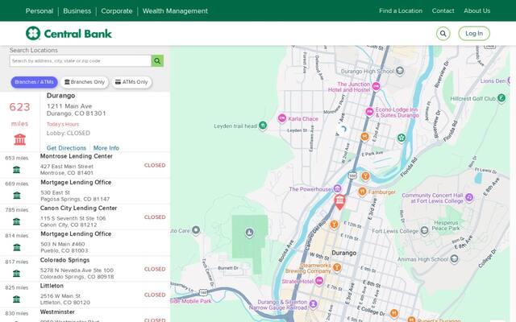Click Steamworks Brewing Company pin
The image size is (516, 322).
337,267
